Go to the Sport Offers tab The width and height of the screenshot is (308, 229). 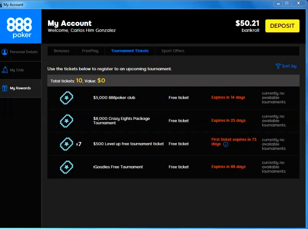click(x=173, y=51)
